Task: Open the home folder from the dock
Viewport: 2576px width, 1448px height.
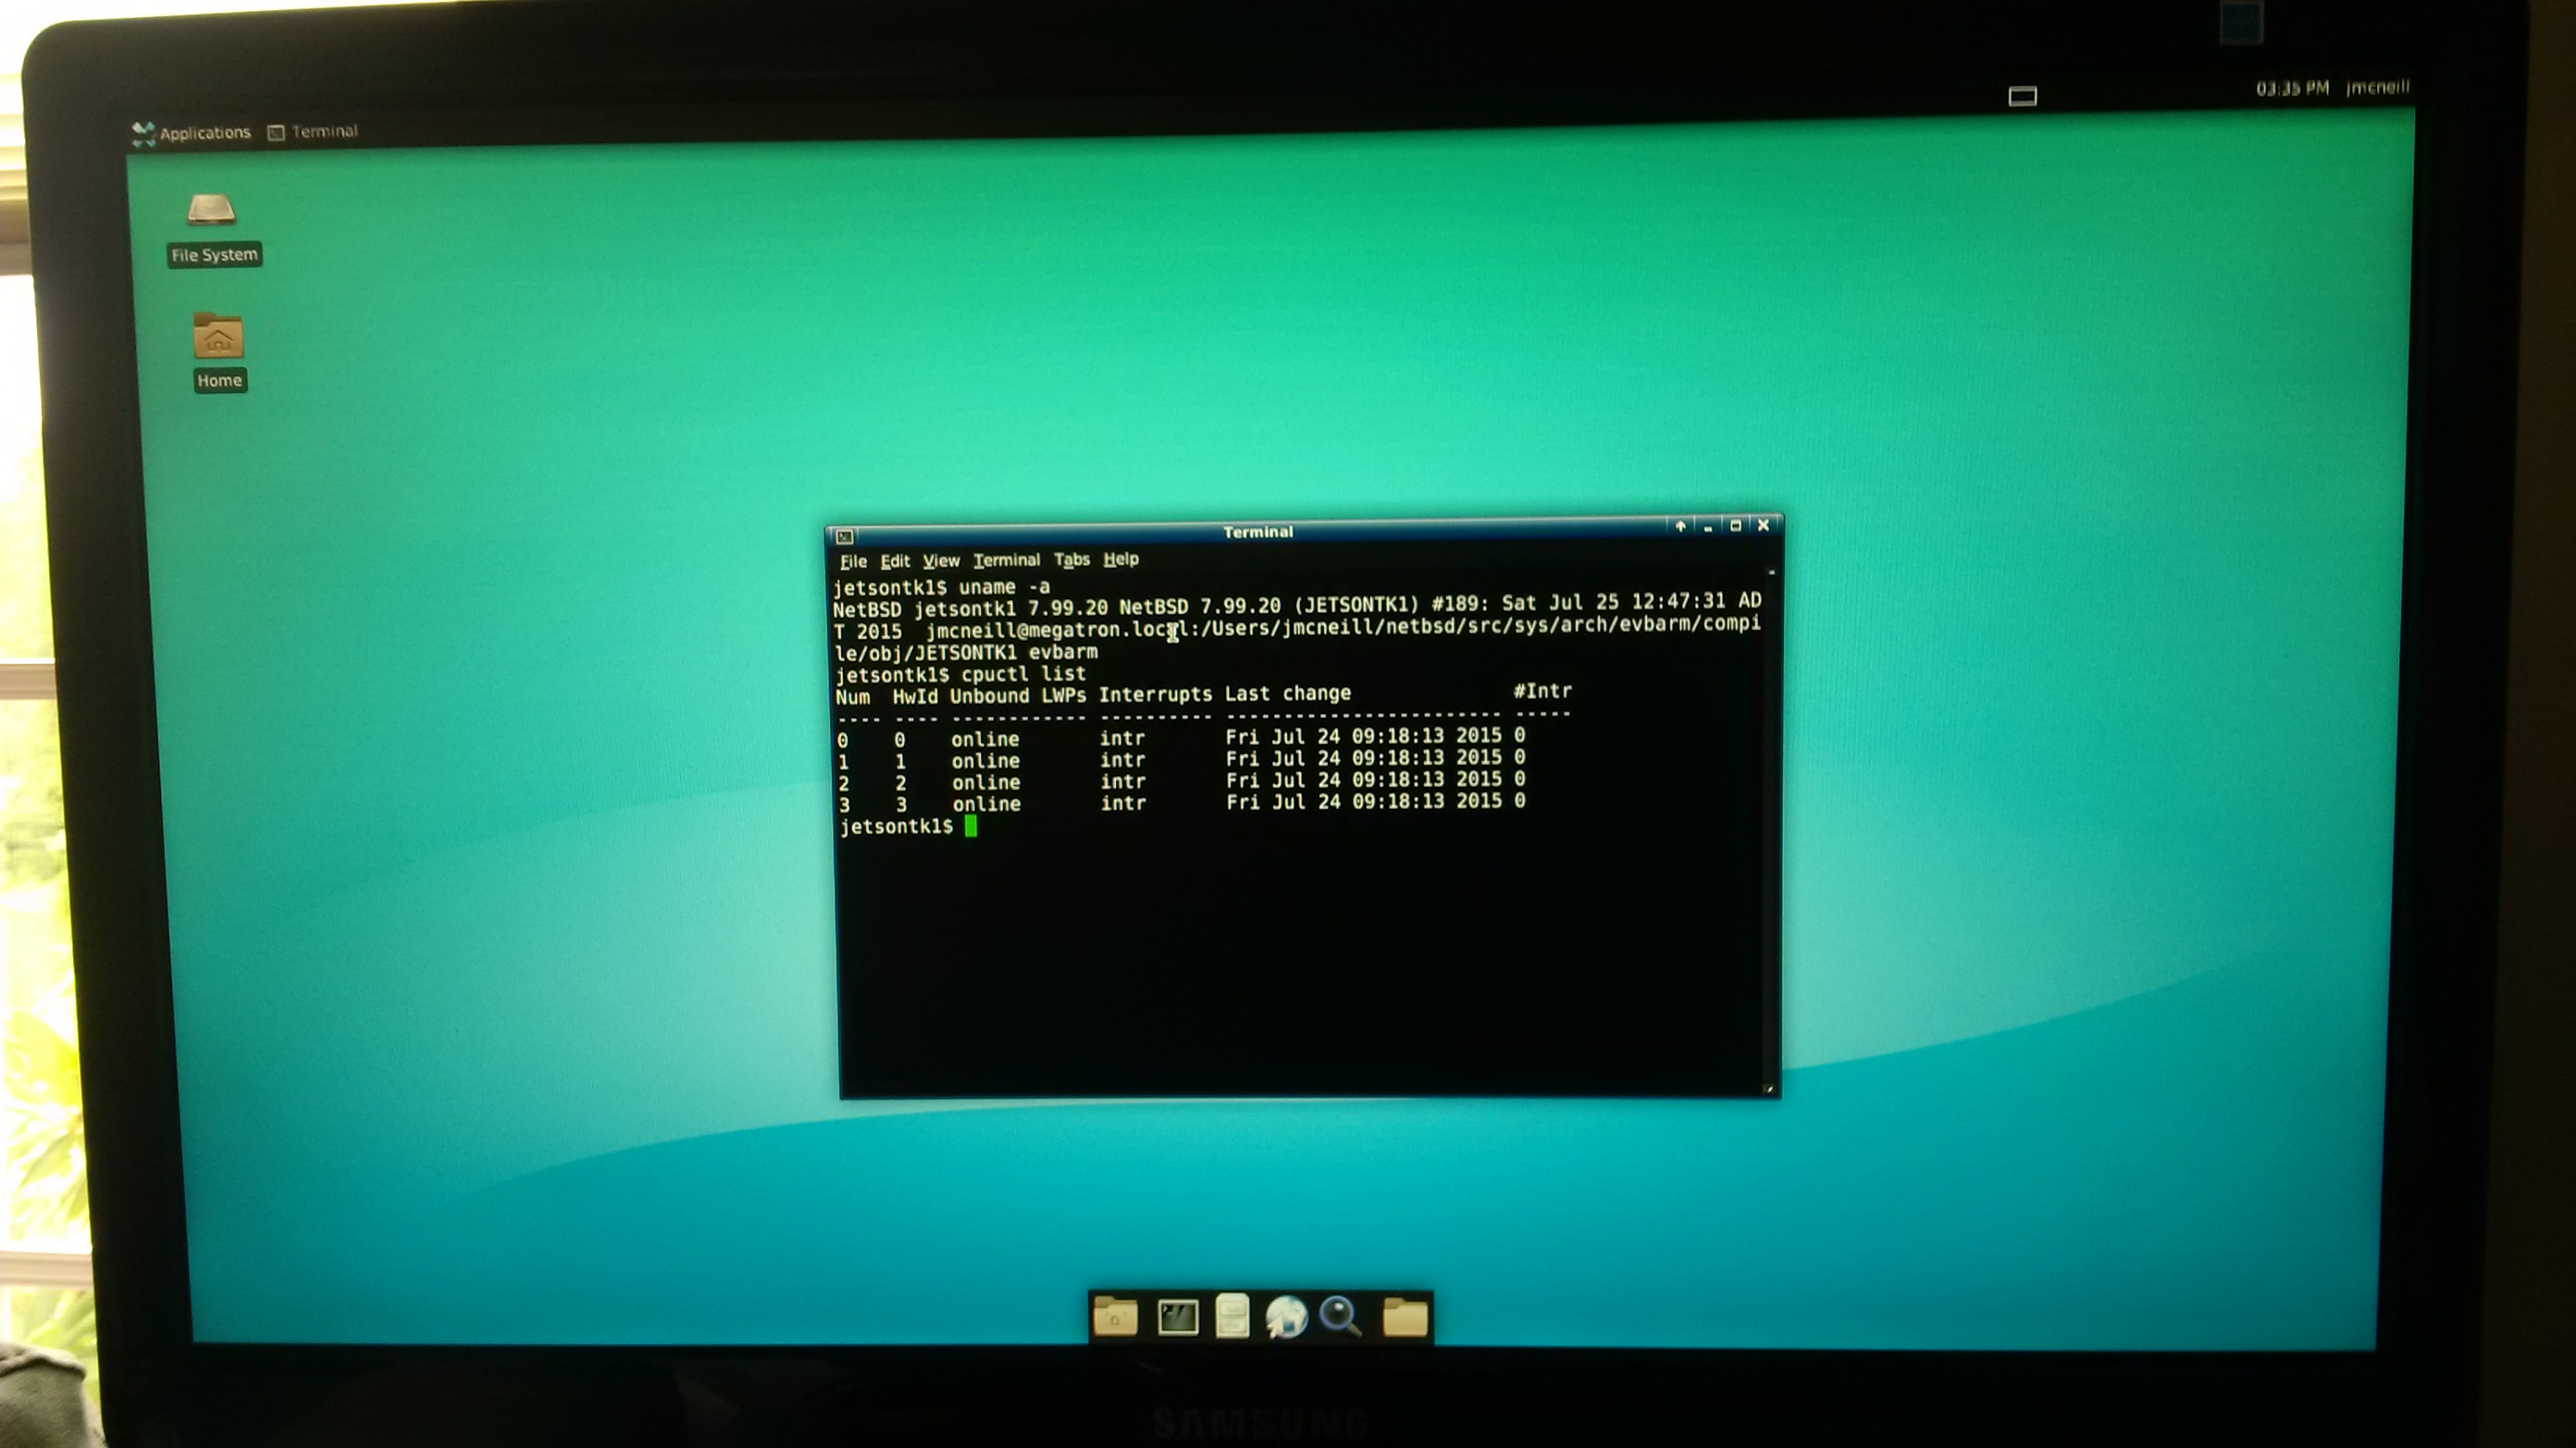Action: click(1115, 1317)
